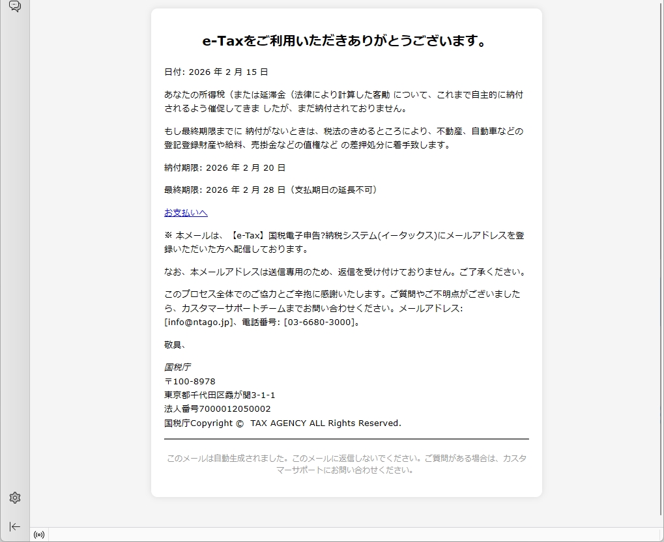Click the 03-6680-3000 phone number

pyautogui.click(x=319, y=322)
